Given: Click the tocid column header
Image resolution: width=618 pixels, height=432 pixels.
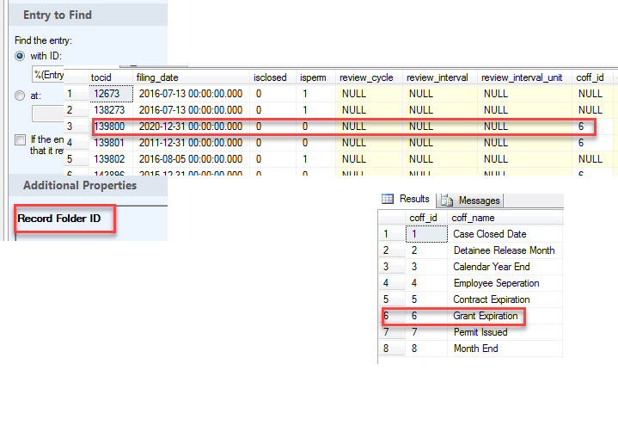Looking at the screenshot, I should (x=110, y=77).
